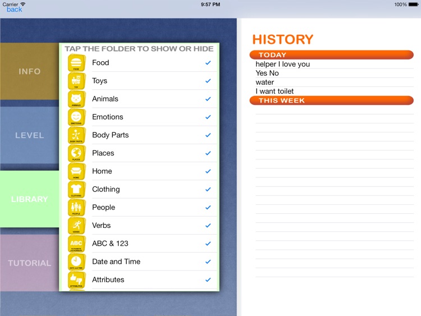Tap the Clothing t-shirt folder icon
Image resolution: width=421 pixels, height=316 pixels.
[x=76, y=190]
